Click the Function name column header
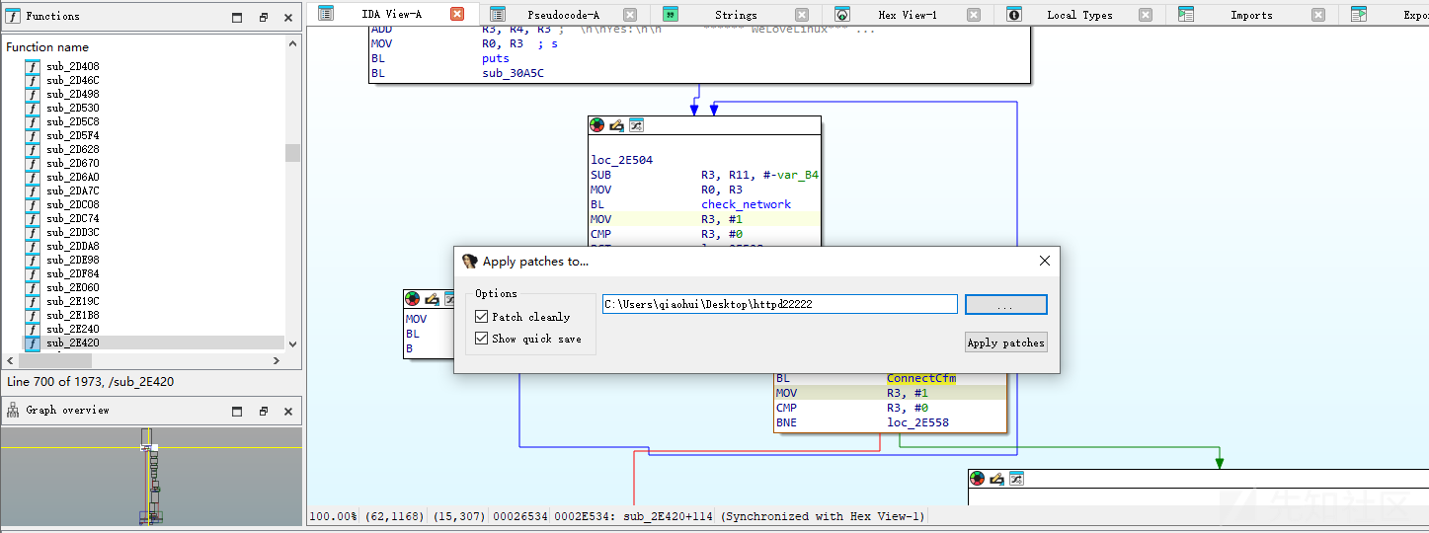The width and height of the screenshot is (1429, 533). click(47, 47)
